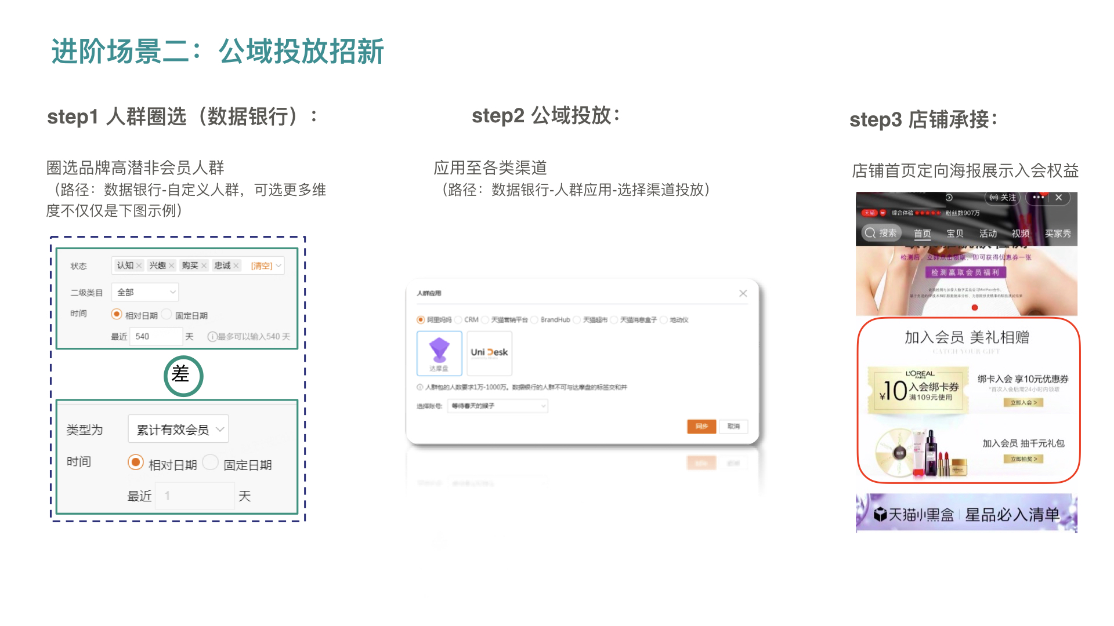Click the 立即入会 button
Image resolution: width=1114 pixels, height=626 pixels.
[x=1023, y=402]
